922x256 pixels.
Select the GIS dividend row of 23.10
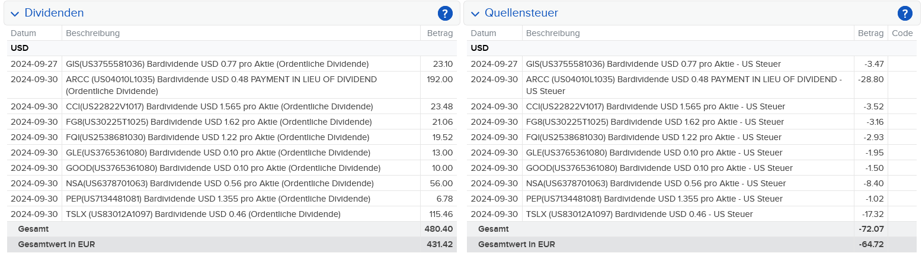pos(217,64)
